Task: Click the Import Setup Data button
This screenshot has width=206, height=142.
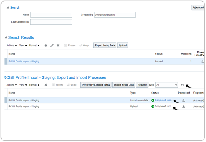Action: [124, 85]
